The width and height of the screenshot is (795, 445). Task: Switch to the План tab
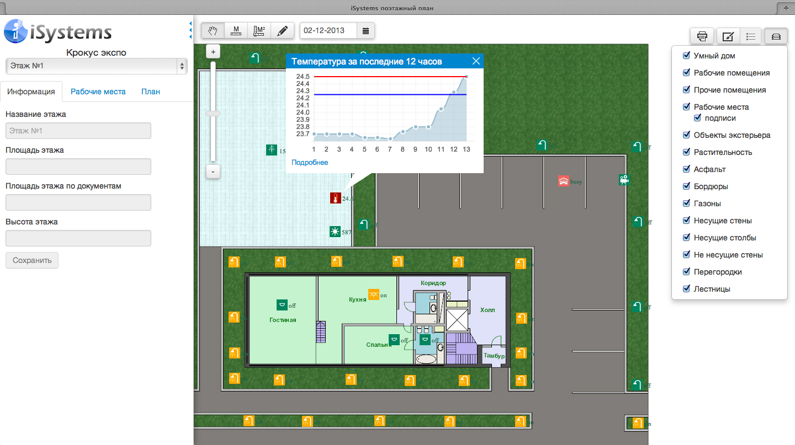[151, 92]
